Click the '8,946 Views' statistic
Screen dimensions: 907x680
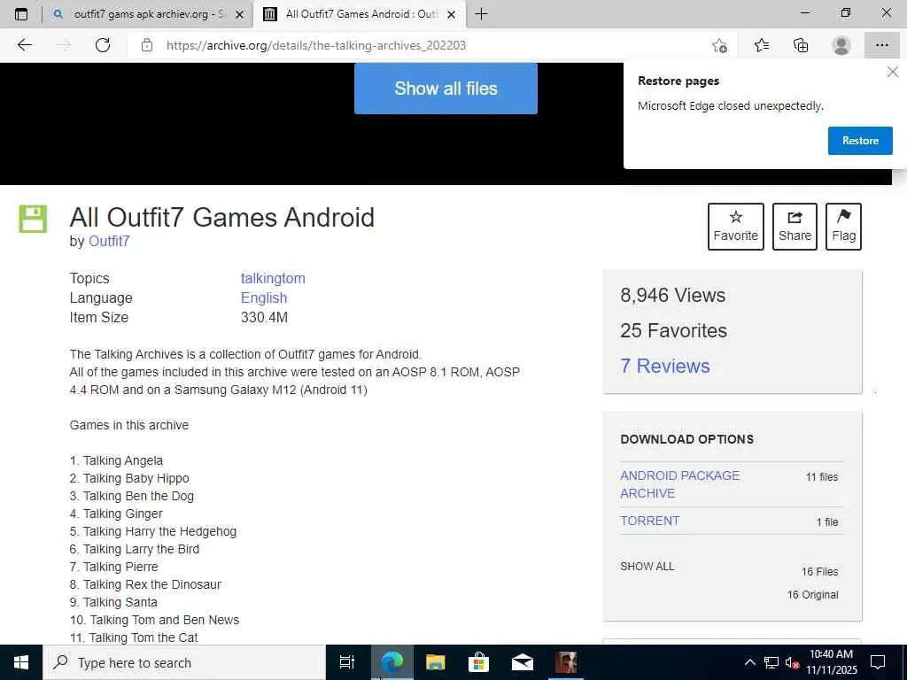click(673, 295)
